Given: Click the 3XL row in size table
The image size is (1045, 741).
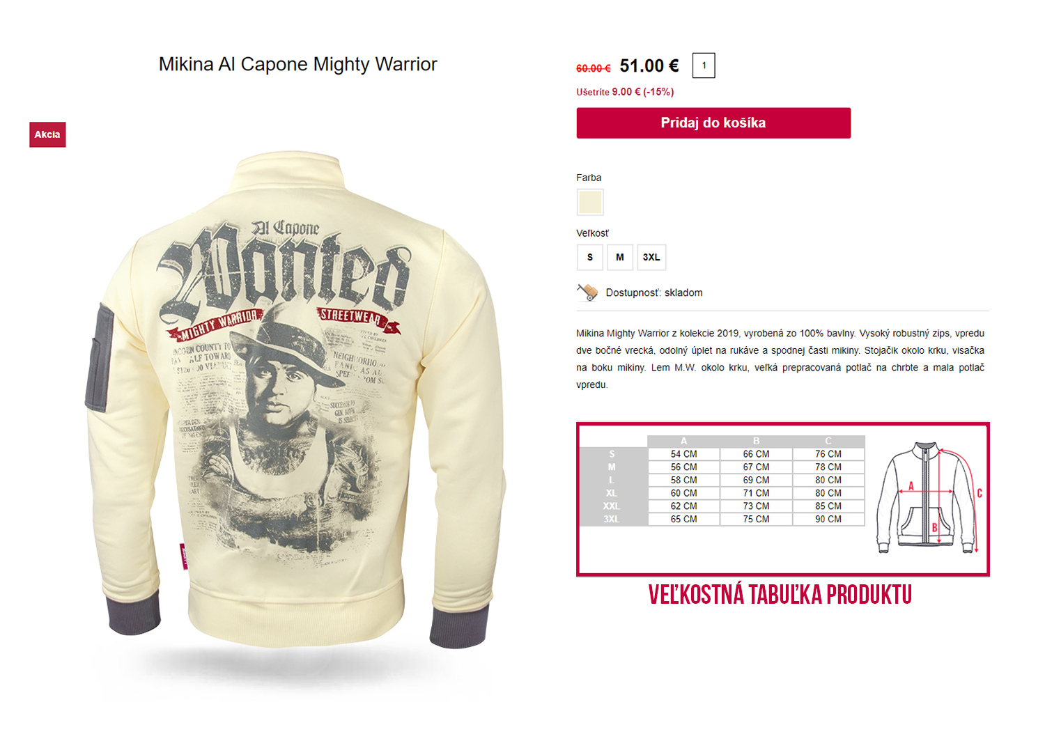Looking at the screenshot, I should 722,520.
